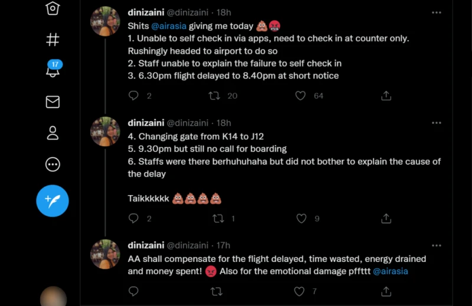Open the Home page icon
Image resolution: width=472 pixels, height=306 pixels.
coord(53,8)
